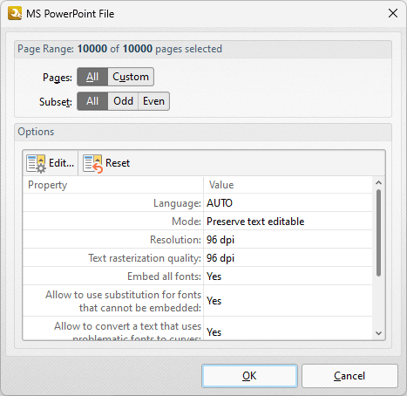
Task: Select Custom page range
Action: 131,77
